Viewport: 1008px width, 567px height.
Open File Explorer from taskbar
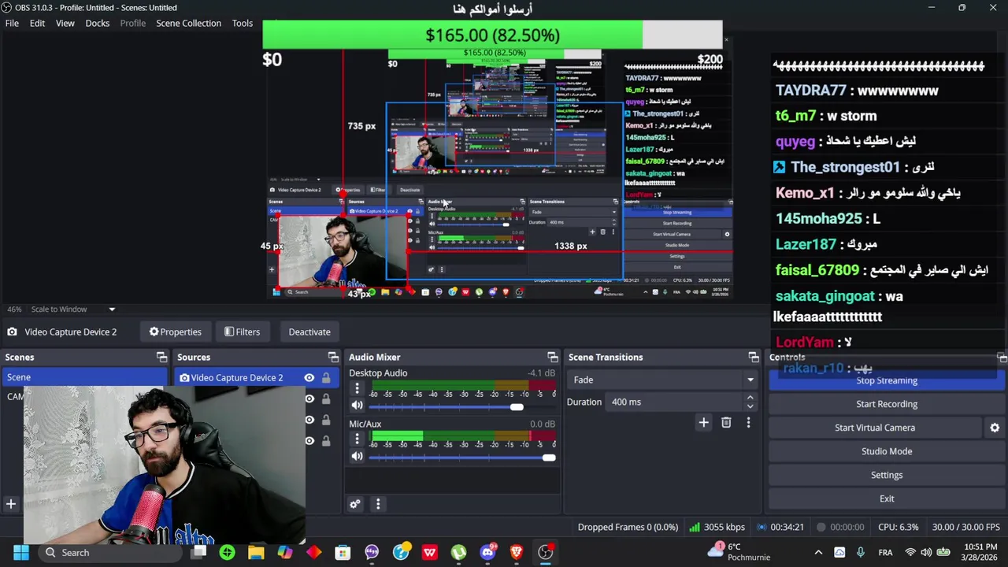(256, 553)
